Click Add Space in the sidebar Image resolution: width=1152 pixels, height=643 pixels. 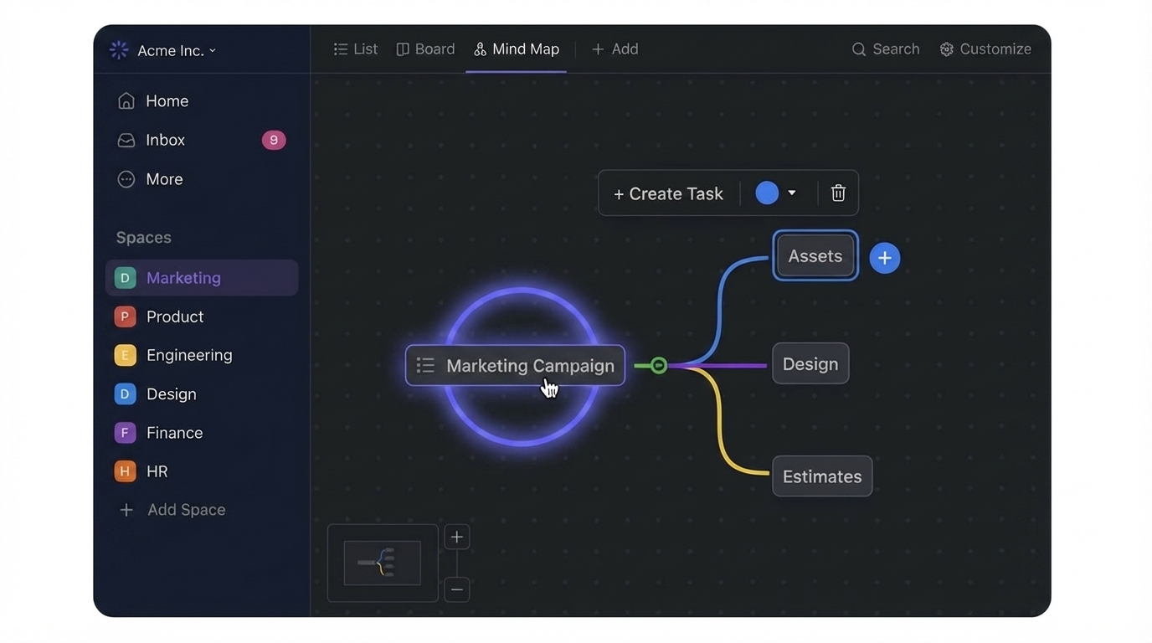click(x=172, y=510)
